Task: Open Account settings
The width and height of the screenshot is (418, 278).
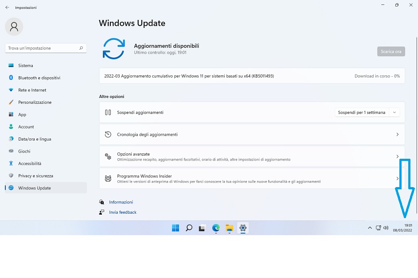Action: tap(46, 127)
